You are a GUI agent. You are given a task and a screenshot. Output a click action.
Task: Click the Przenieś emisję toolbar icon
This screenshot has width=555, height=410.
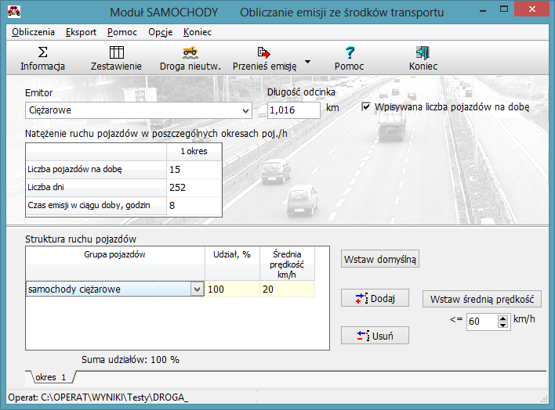coord(264,52)
